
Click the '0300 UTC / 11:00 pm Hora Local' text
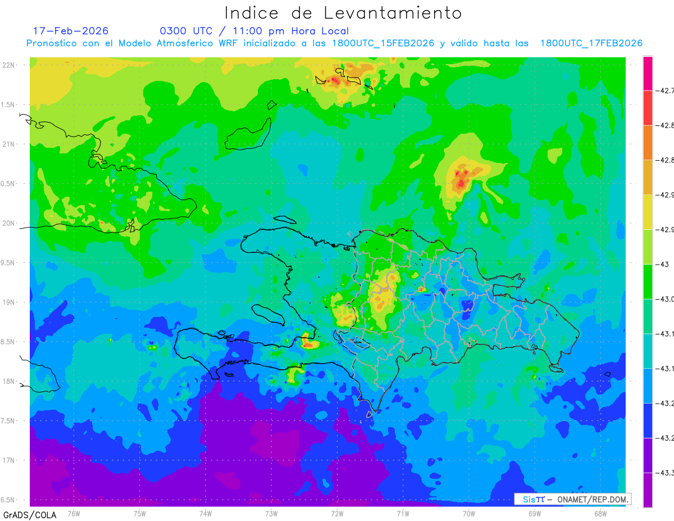(x=254, y=31)
